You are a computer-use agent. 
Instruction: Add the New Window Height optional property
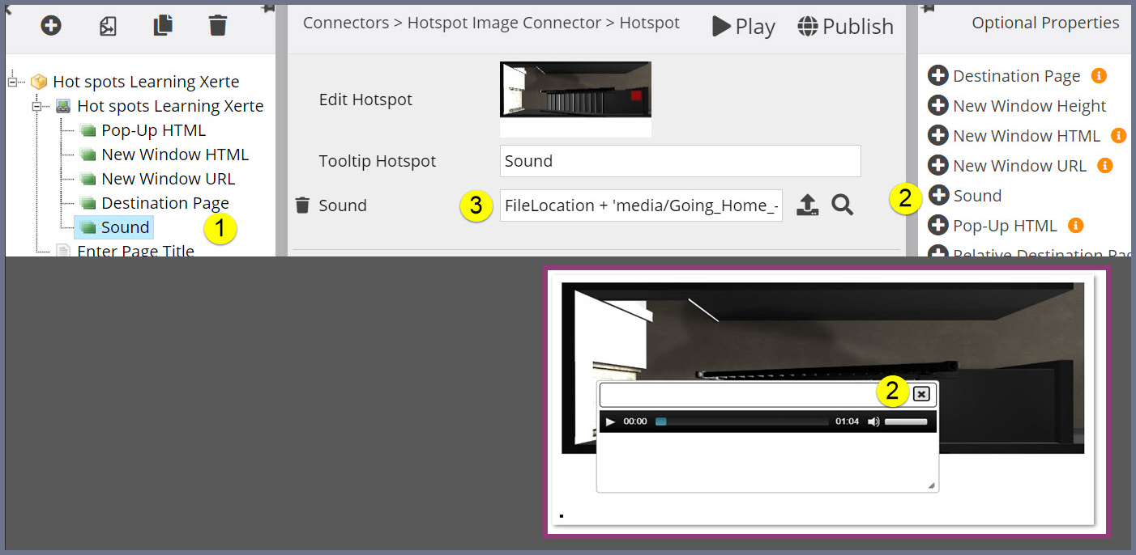click(x=938, y=105)
